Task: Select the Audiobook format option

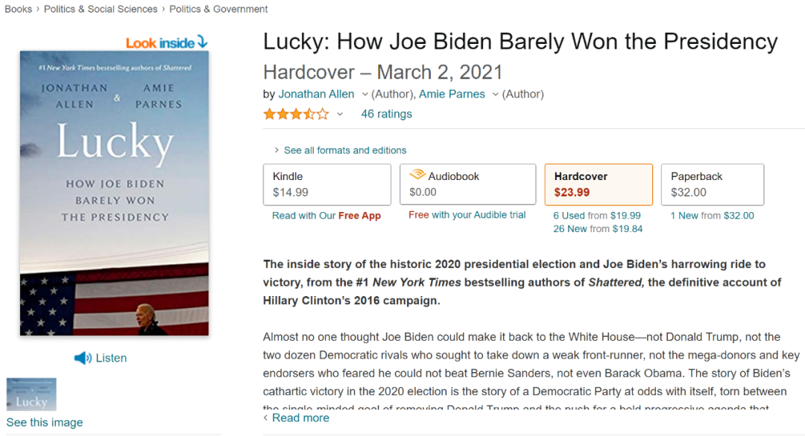Action: (467, 185)
